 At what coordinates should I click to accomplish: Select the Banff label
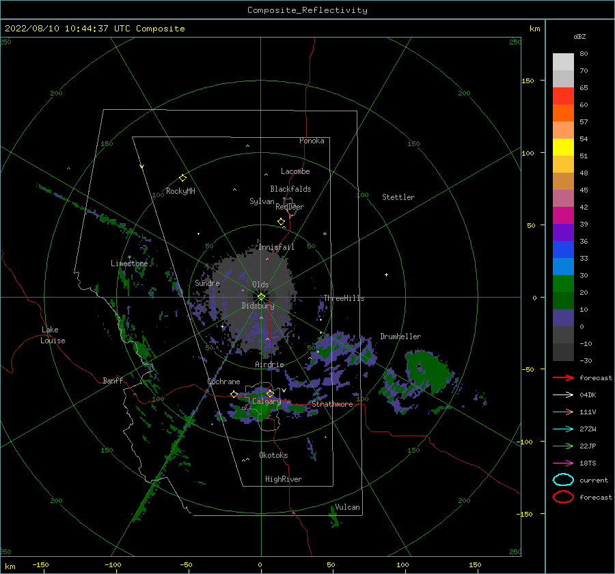coord(113,380)
